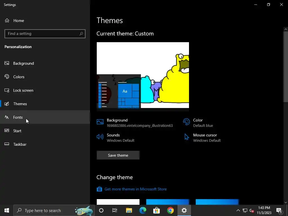Close the Settings window
The height and width of the screenshot is (216, 288).
coord(282,4)
